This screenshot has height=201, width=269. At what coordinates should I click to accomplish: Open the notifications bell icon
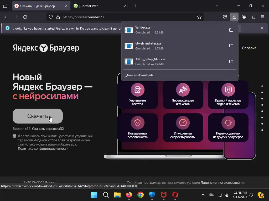[x=251, y=195]
